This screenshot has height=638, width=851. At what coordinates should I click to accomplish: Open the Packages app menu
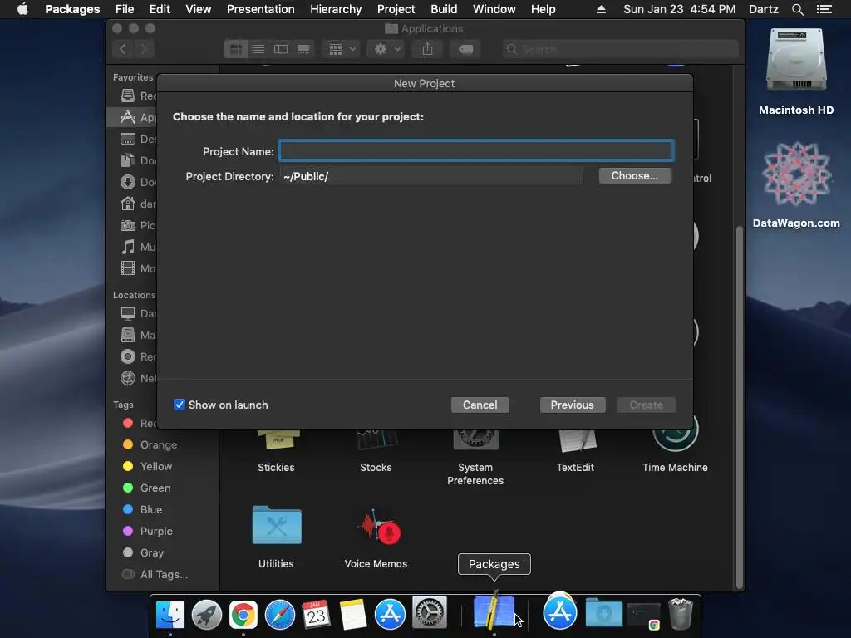coord(72,9)
